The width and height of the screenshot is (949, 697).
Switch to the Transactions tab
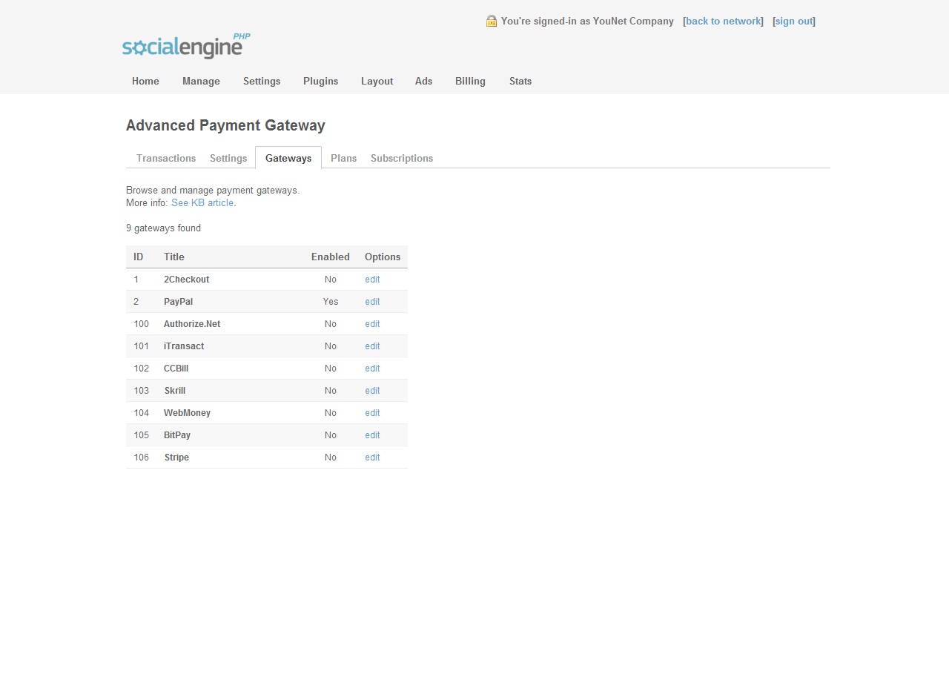tap(166, 158)
